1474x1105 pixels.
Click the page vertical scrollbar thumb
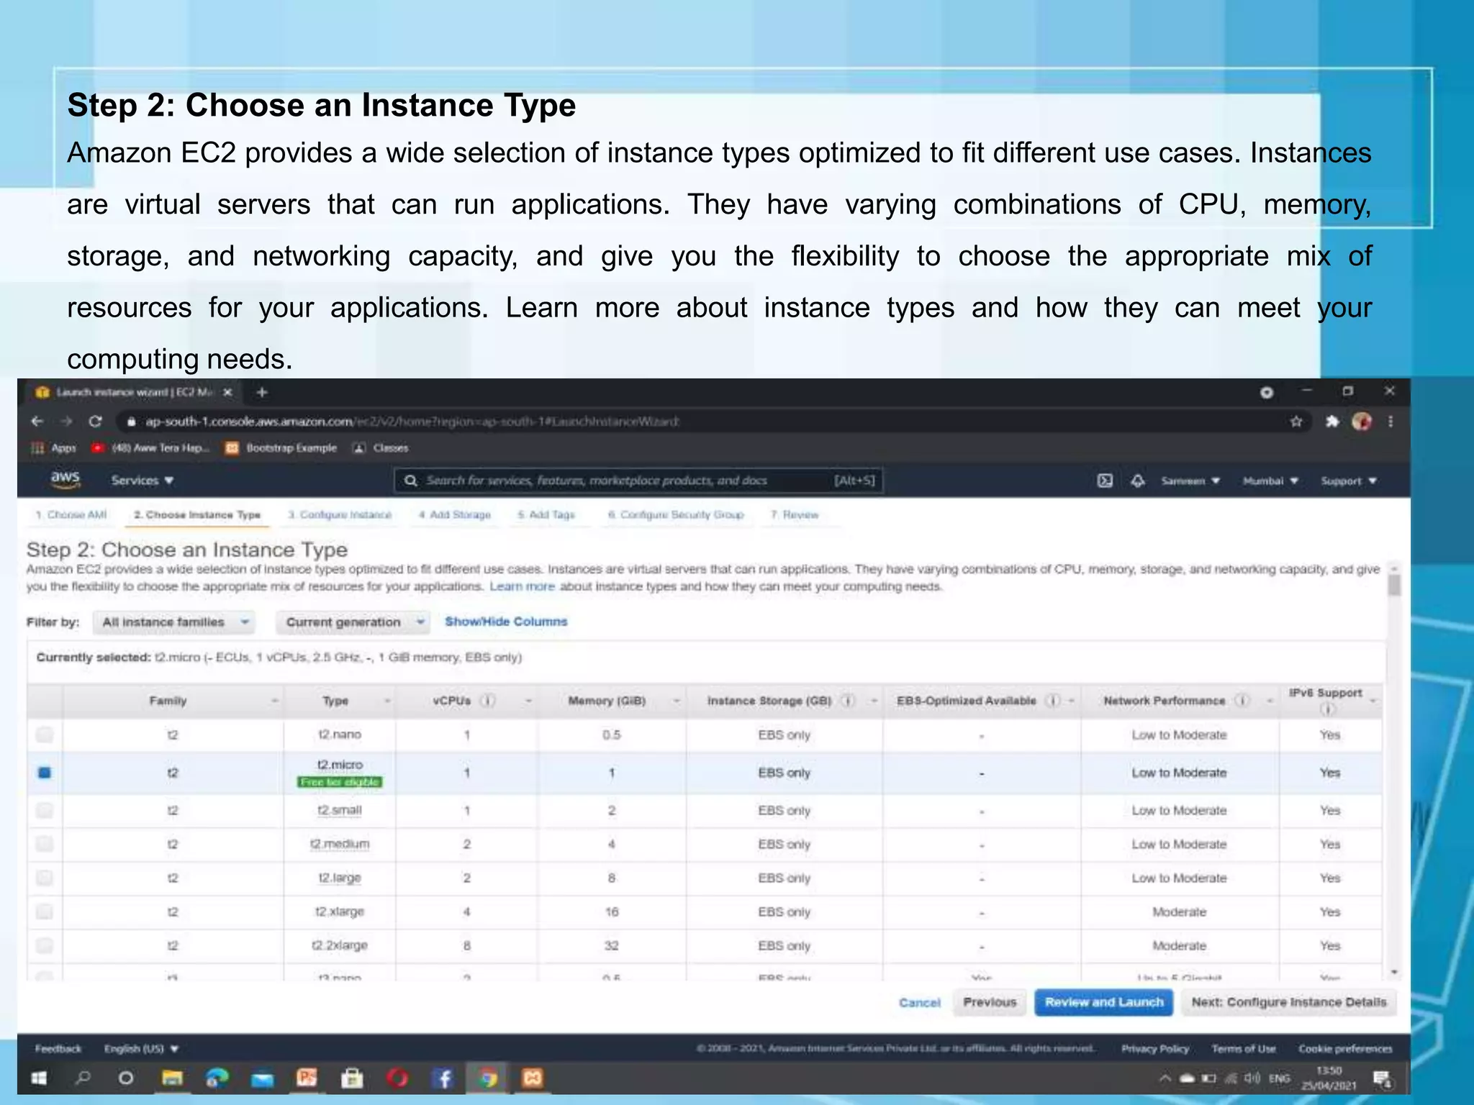coord(1394,585)
